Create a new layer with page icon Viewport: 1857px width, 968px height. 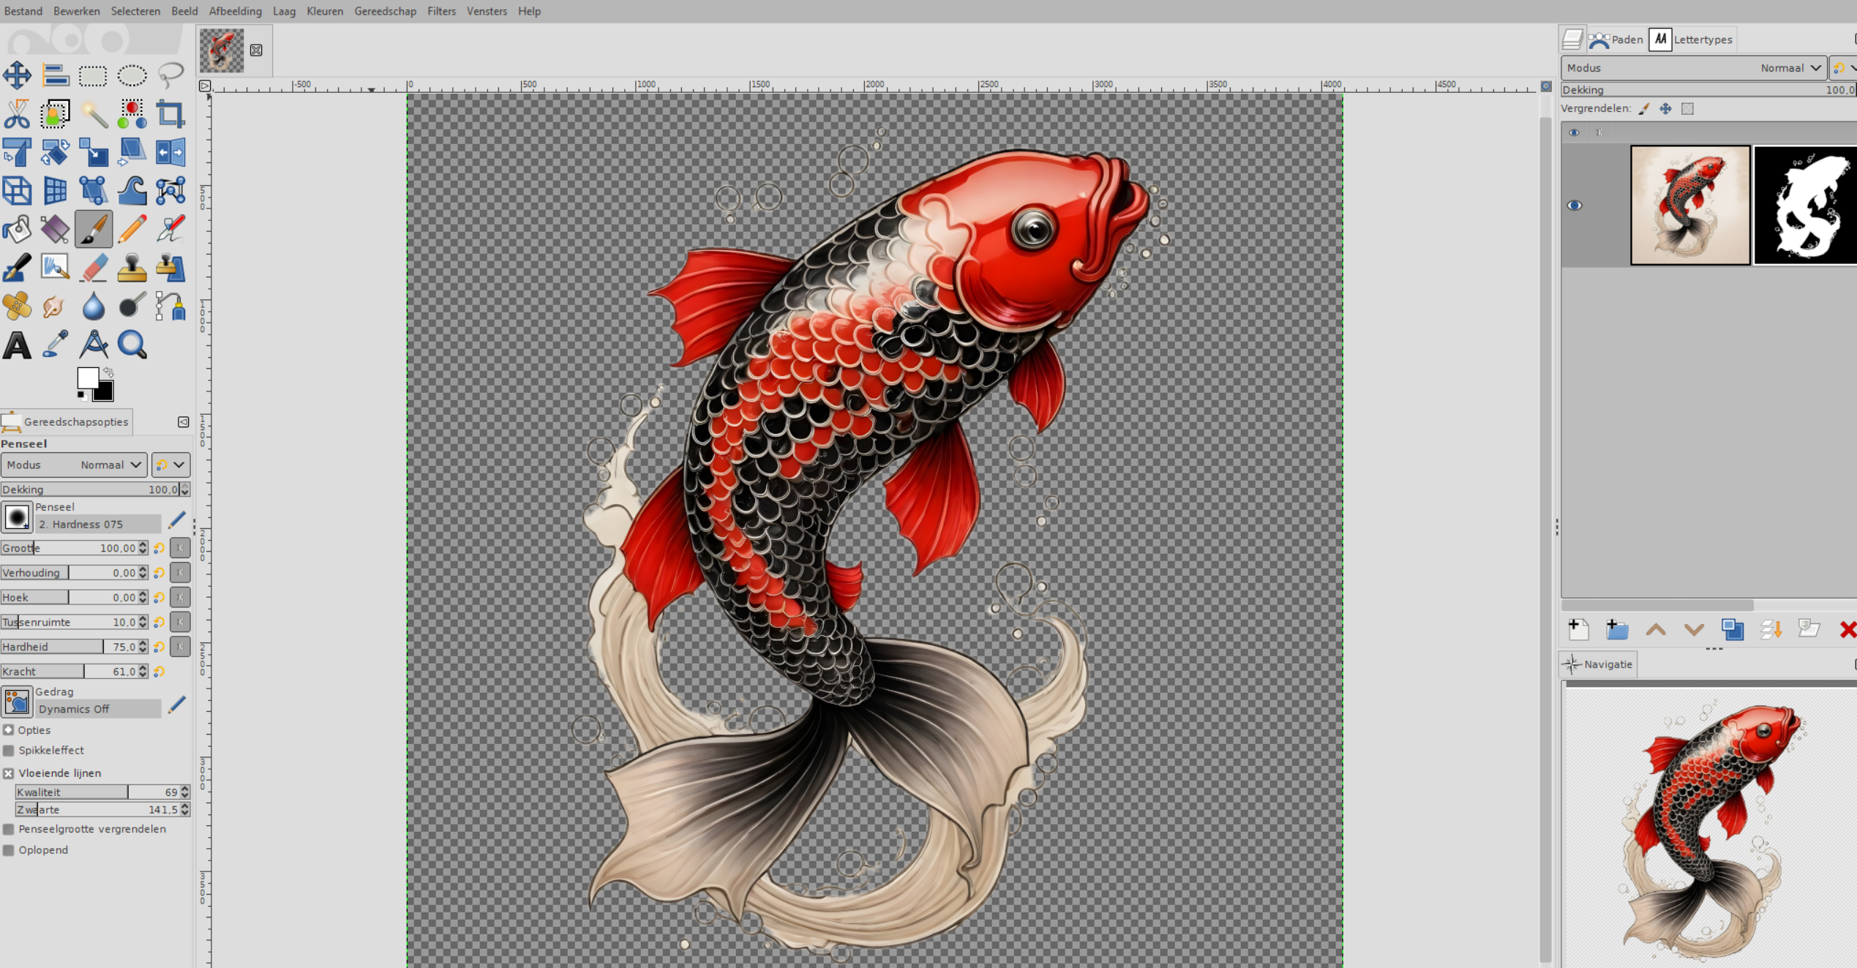[x=1578, y=630]
